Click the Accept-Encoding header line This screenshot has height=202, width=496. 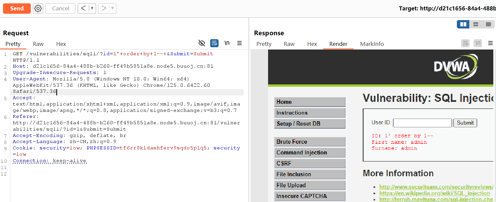coord(69,135)
